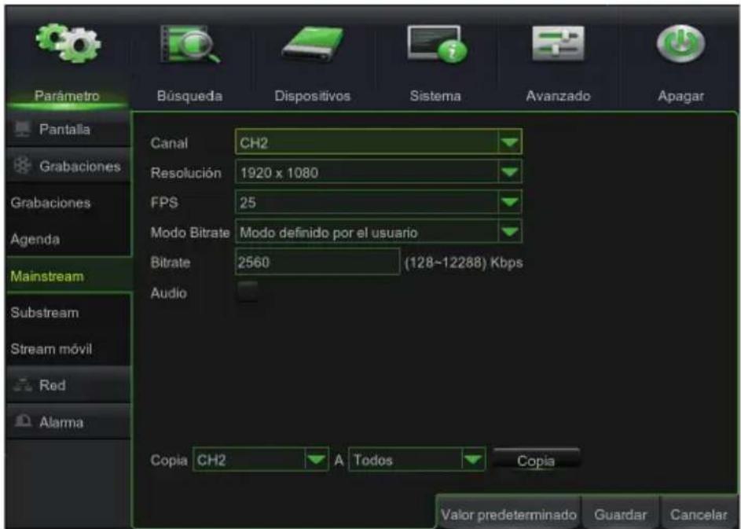Switch to the Parámetro tab label
The height and width of the screenshot is (529, 741).
(x=67, y=96)
